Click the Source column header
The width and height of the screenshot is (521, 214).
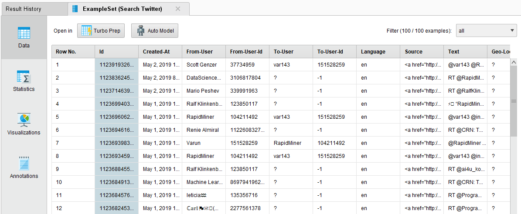(421, 52)
